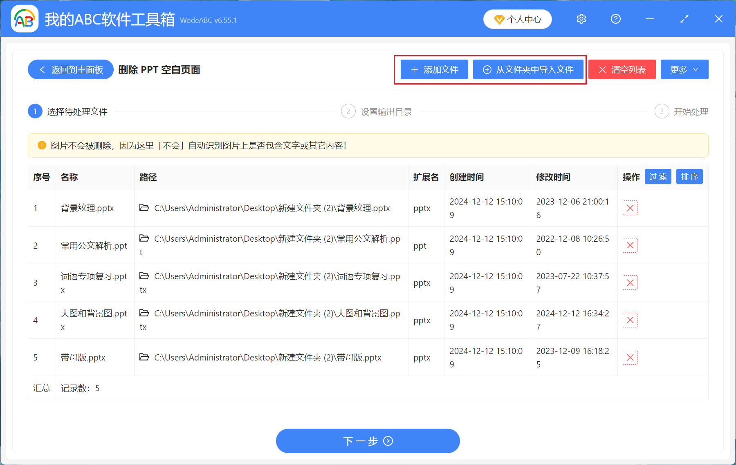Viewport: 736px width, 465px height.
Task: Click the AB logo in the top-left corner
Action: pyautogui.click(x=24, y=18)
